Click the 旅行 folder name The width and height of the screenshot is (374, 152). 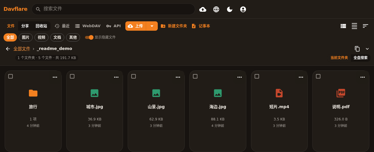click(33, 107)
